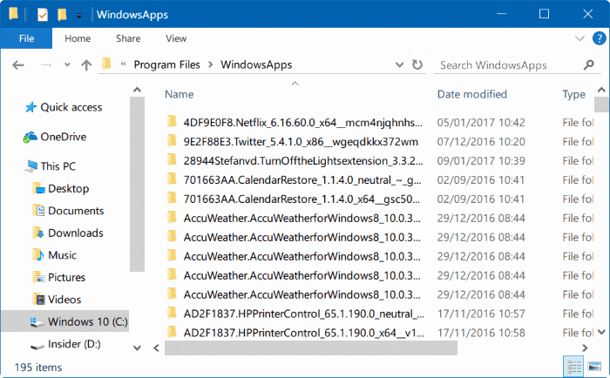Expand the chevron between Program Files and WindowsApps
The width and height of the screenshot is (610, 378).
(x=211, y=65)
